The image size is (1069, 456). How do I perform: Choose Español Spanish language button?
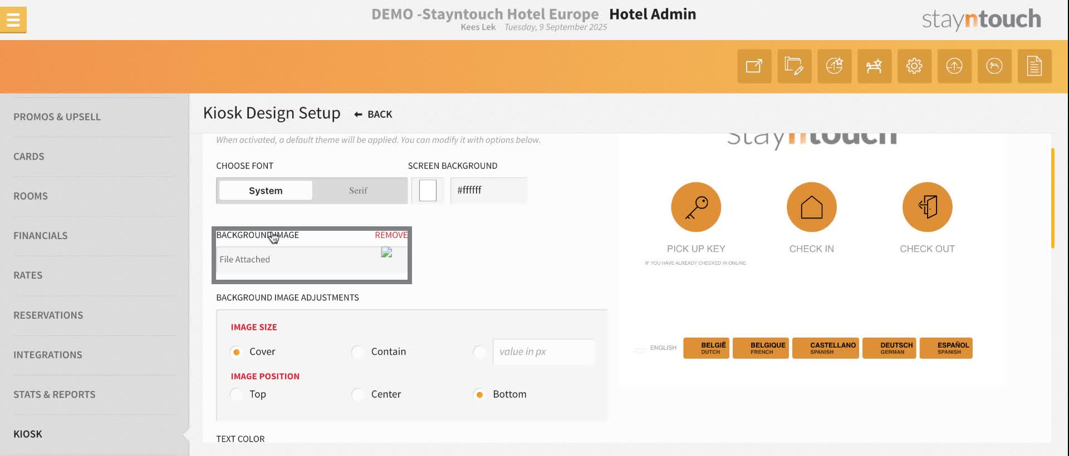[x=946, y=348]
